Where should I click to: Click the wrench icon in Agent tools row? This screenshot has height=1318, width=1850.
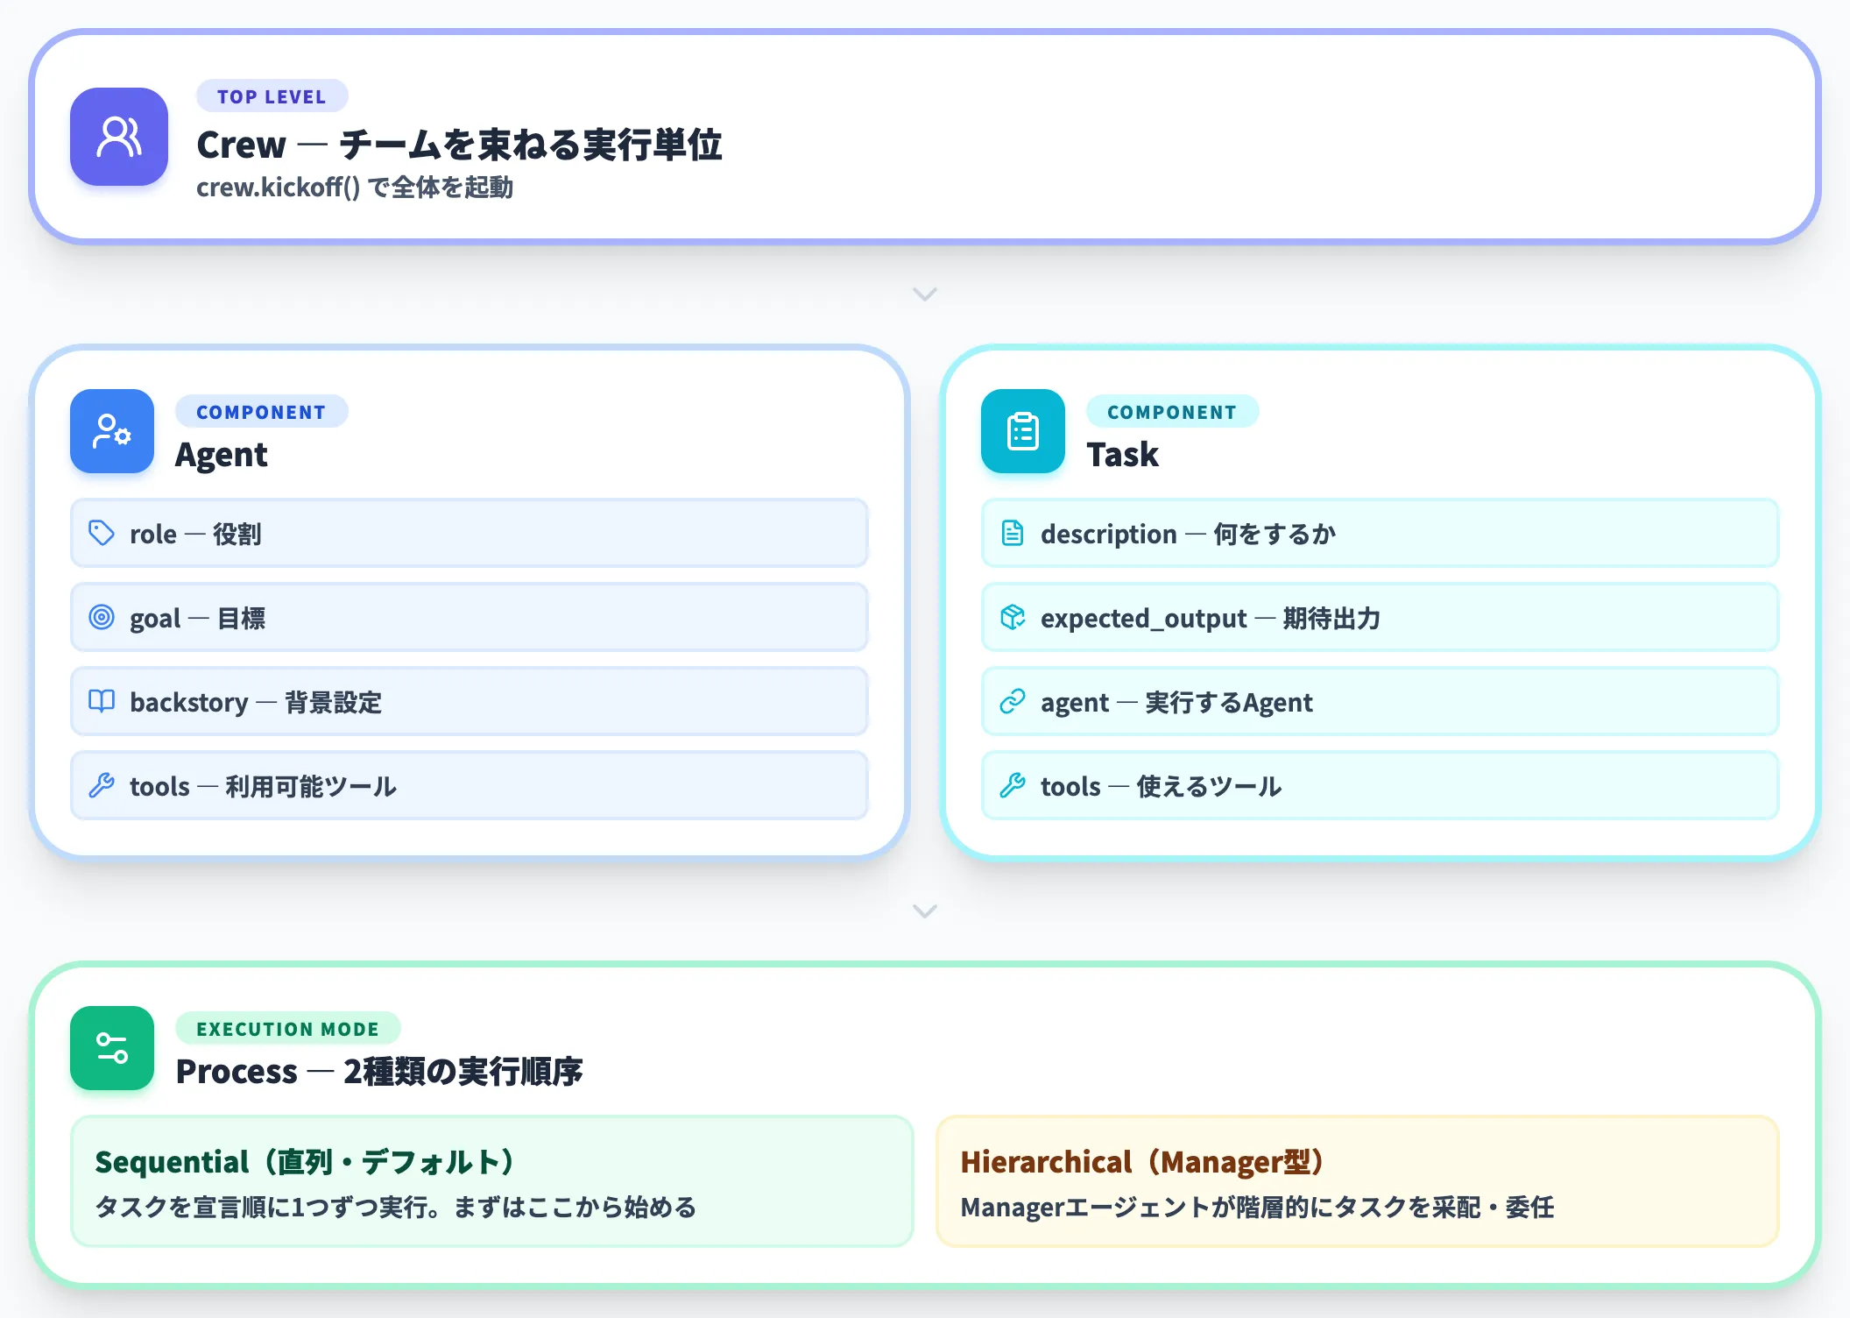click(102, 785)
